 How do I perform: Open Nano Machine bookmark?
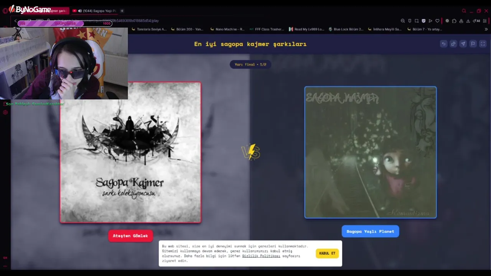tap(227, 29)
